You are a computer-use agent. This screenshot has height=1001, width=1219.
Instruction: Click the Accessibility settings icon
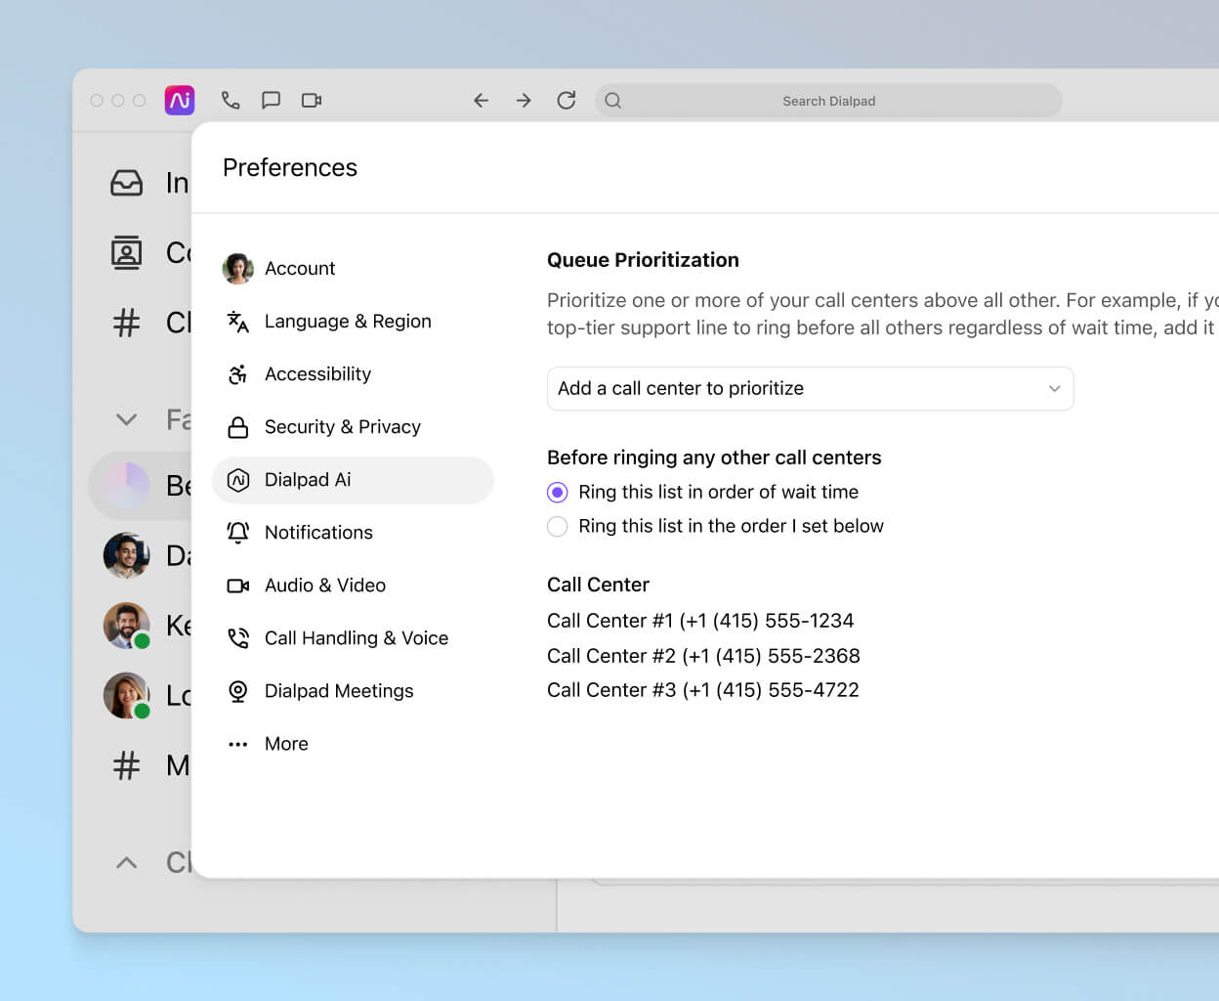click(237, 373)
